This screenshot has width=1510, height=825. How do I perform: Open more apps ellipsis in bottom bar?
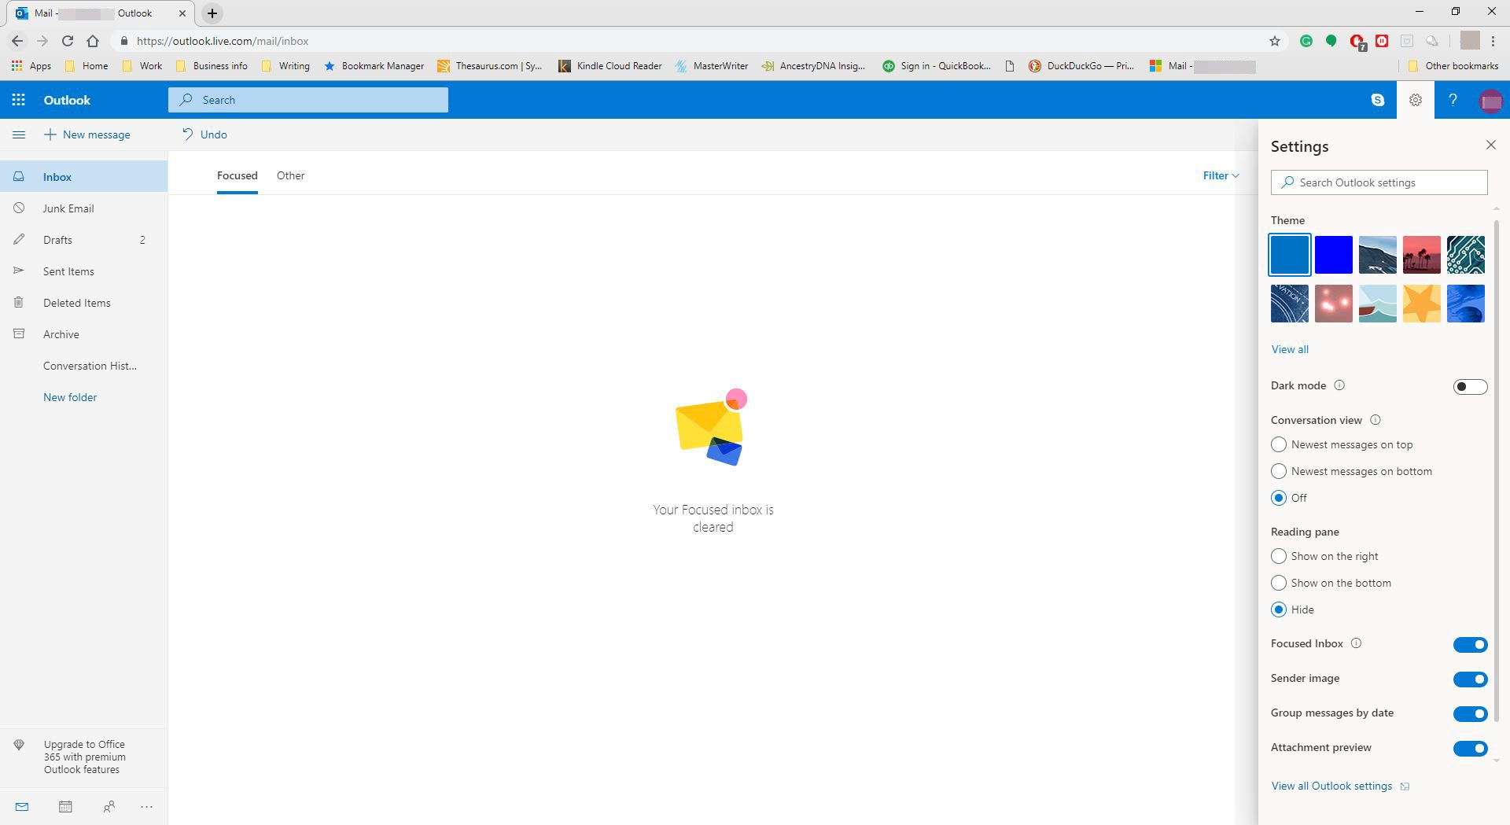146,806
